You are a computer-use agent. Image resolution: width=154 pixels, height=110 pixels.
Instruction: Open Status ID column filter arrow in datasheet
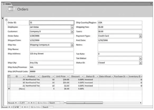[97, 76]
